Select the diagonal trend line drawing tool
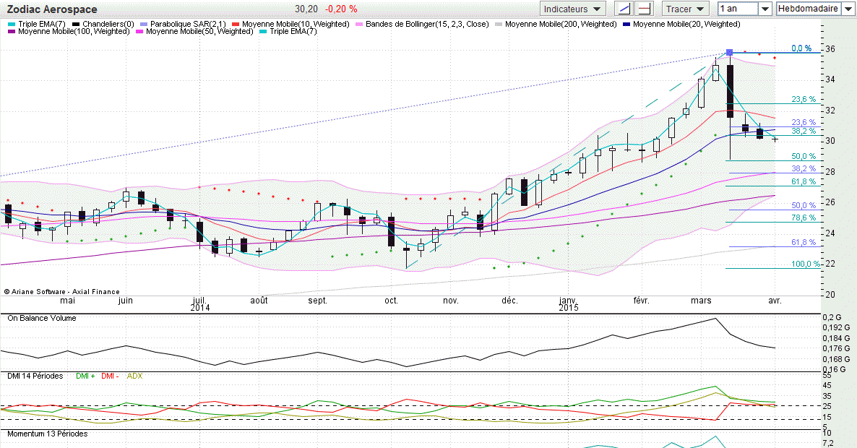The width and height of the screenshot is (857, 448). tap(624, 9)
